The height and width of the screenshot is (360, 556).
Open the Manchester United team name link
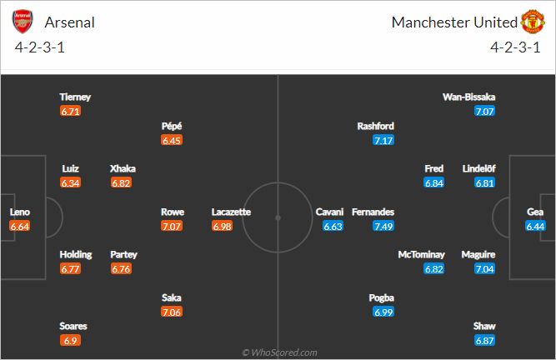pyautogui.click(x=454, y=22)
